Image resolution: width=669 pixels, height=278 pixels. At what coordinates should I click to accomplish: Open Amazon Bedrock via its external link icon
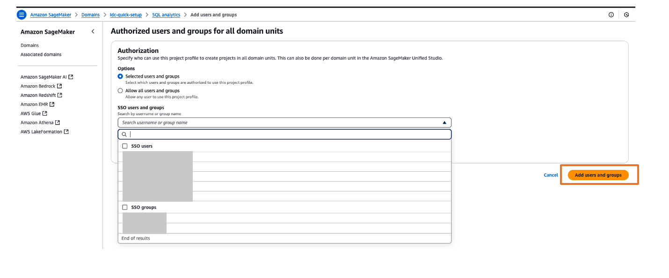tap(59, 86)
